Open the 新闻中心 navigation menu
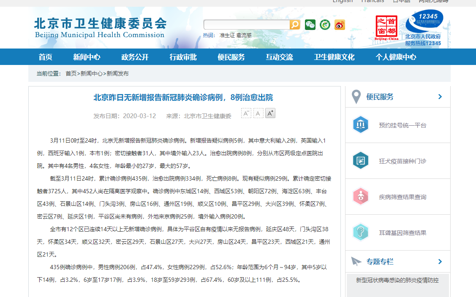 (87, 57)
